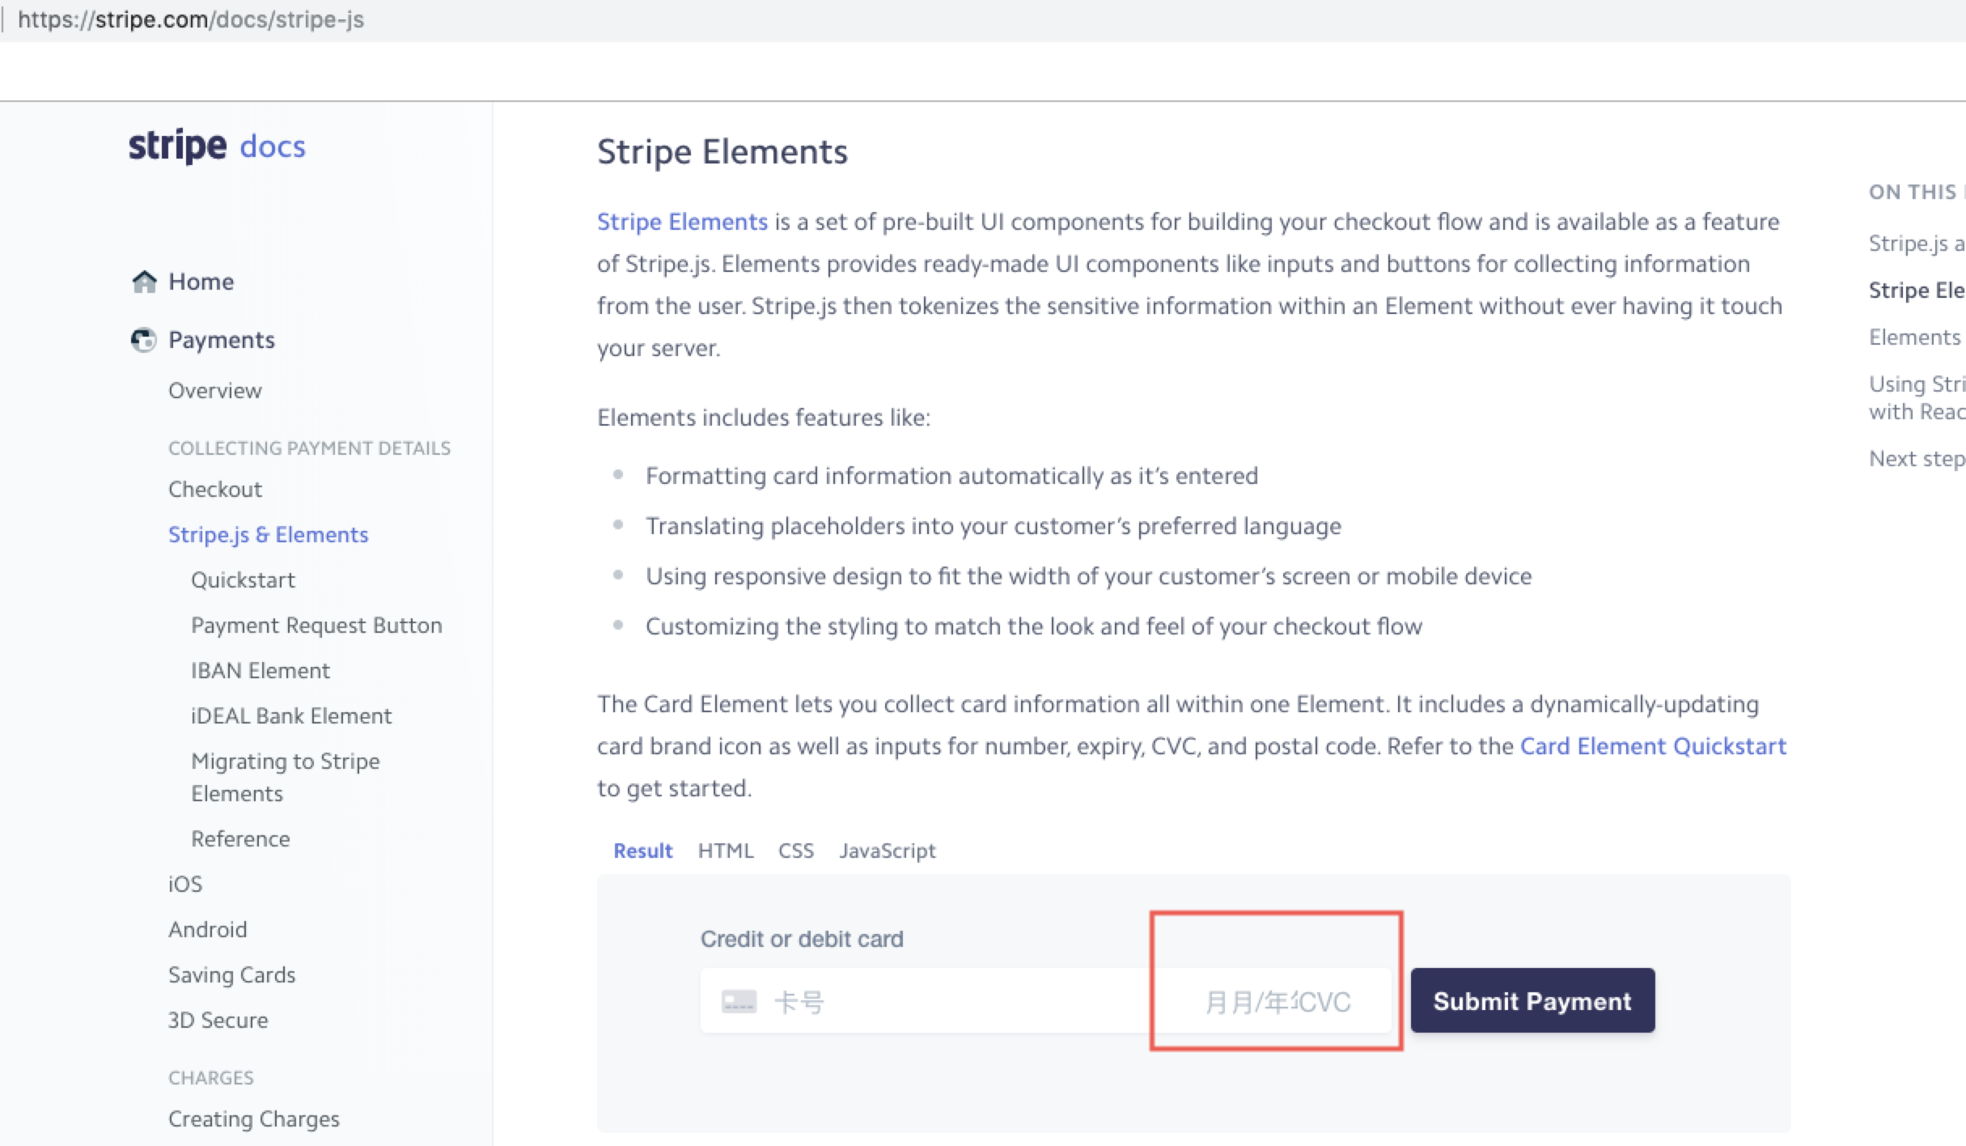Open the iDEAL Bank Element page
The height and width of the screenshot is (1146, 1966).
[290, 715]
